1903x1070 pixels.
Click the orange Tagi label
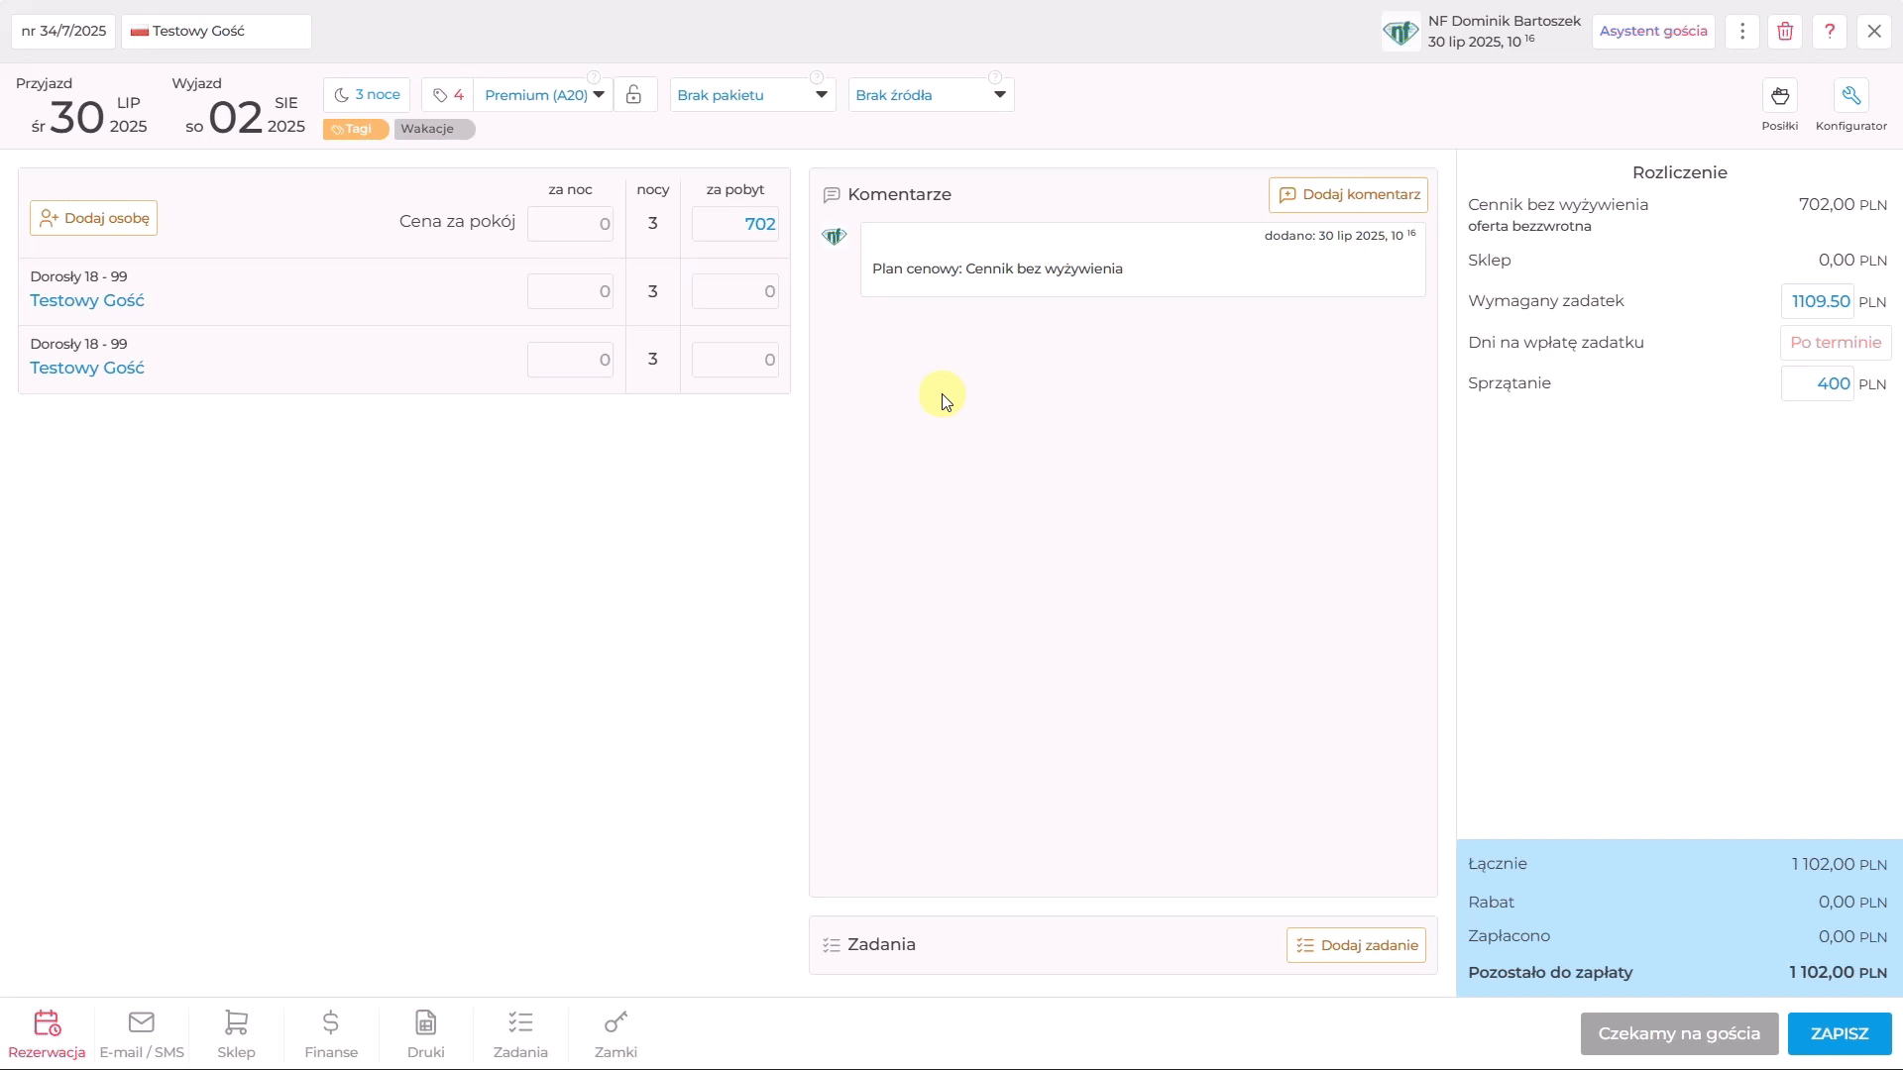pyautogui.click(x=355, y=129)
